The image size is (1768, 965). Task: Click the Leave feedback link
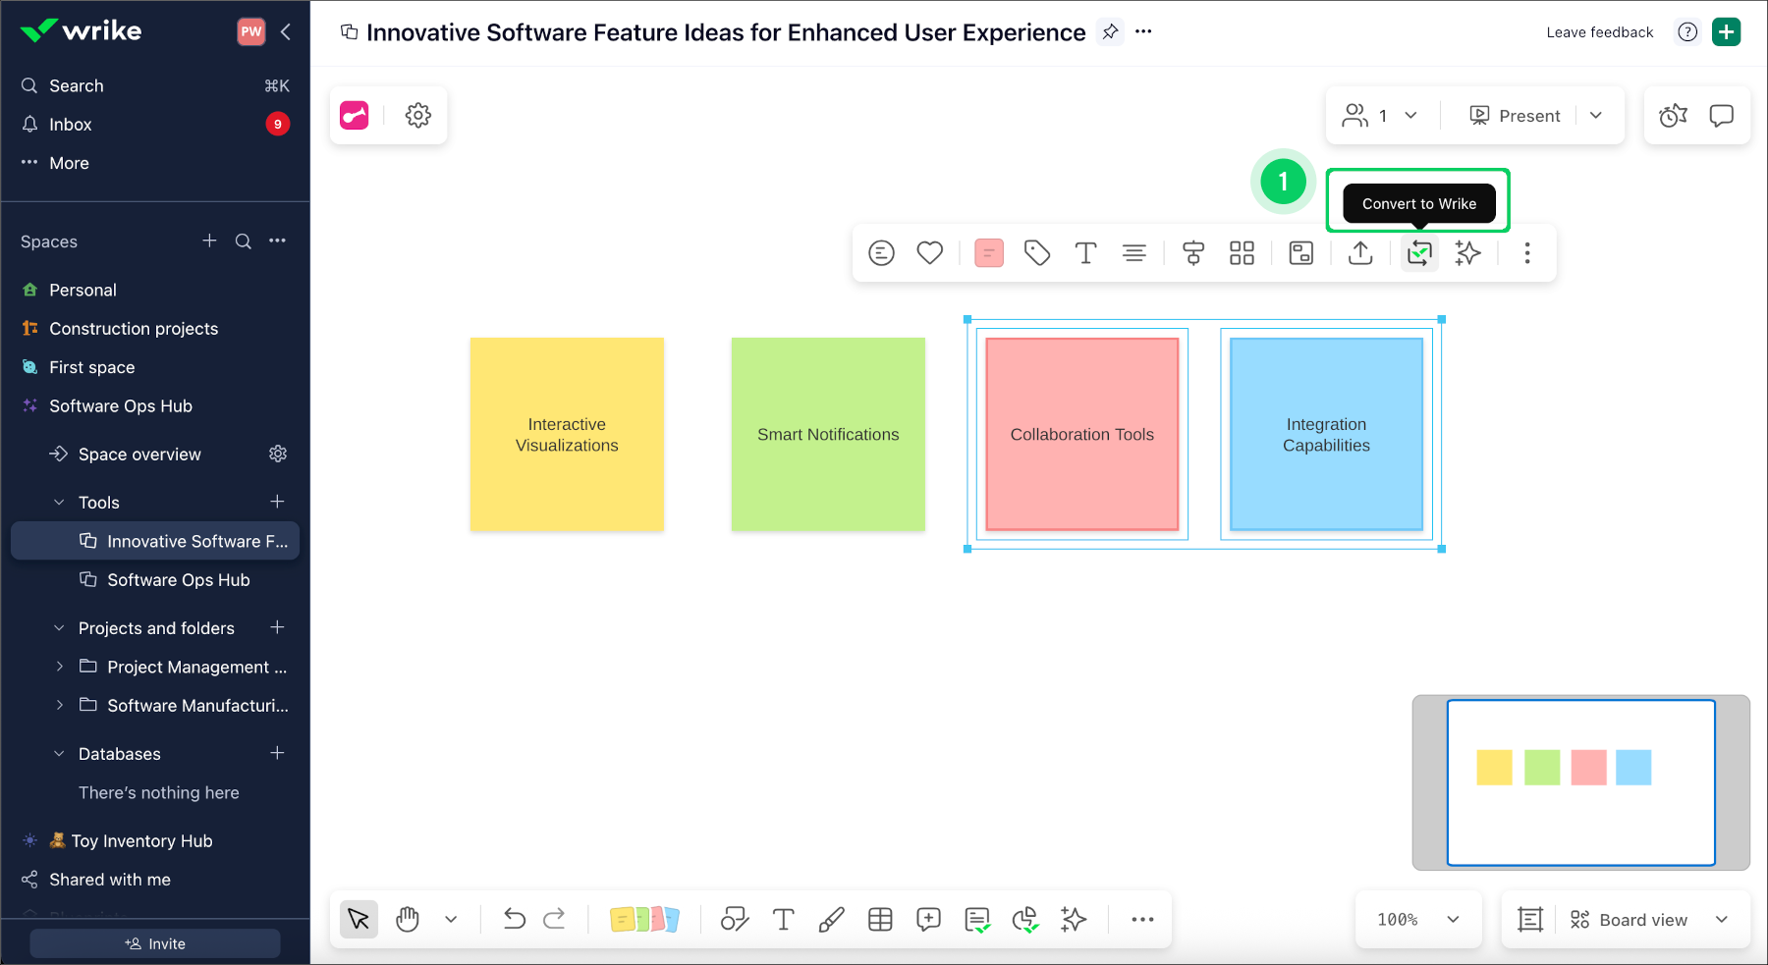click(1598, 31)
